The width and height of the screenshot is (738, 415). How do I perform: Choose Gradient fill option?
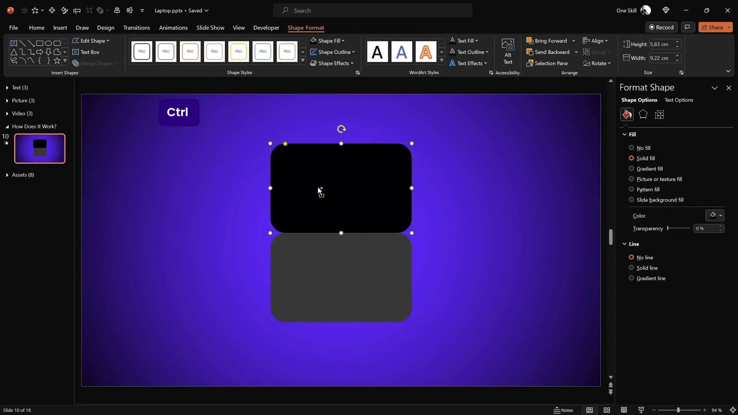[631, 168]
